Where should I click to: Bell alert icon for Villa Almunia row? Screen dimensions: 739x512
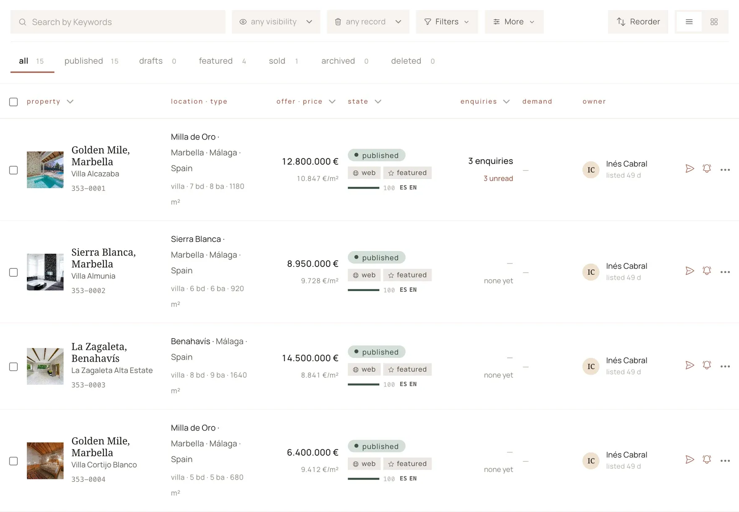pyautogui.click(x=707, y=271)
